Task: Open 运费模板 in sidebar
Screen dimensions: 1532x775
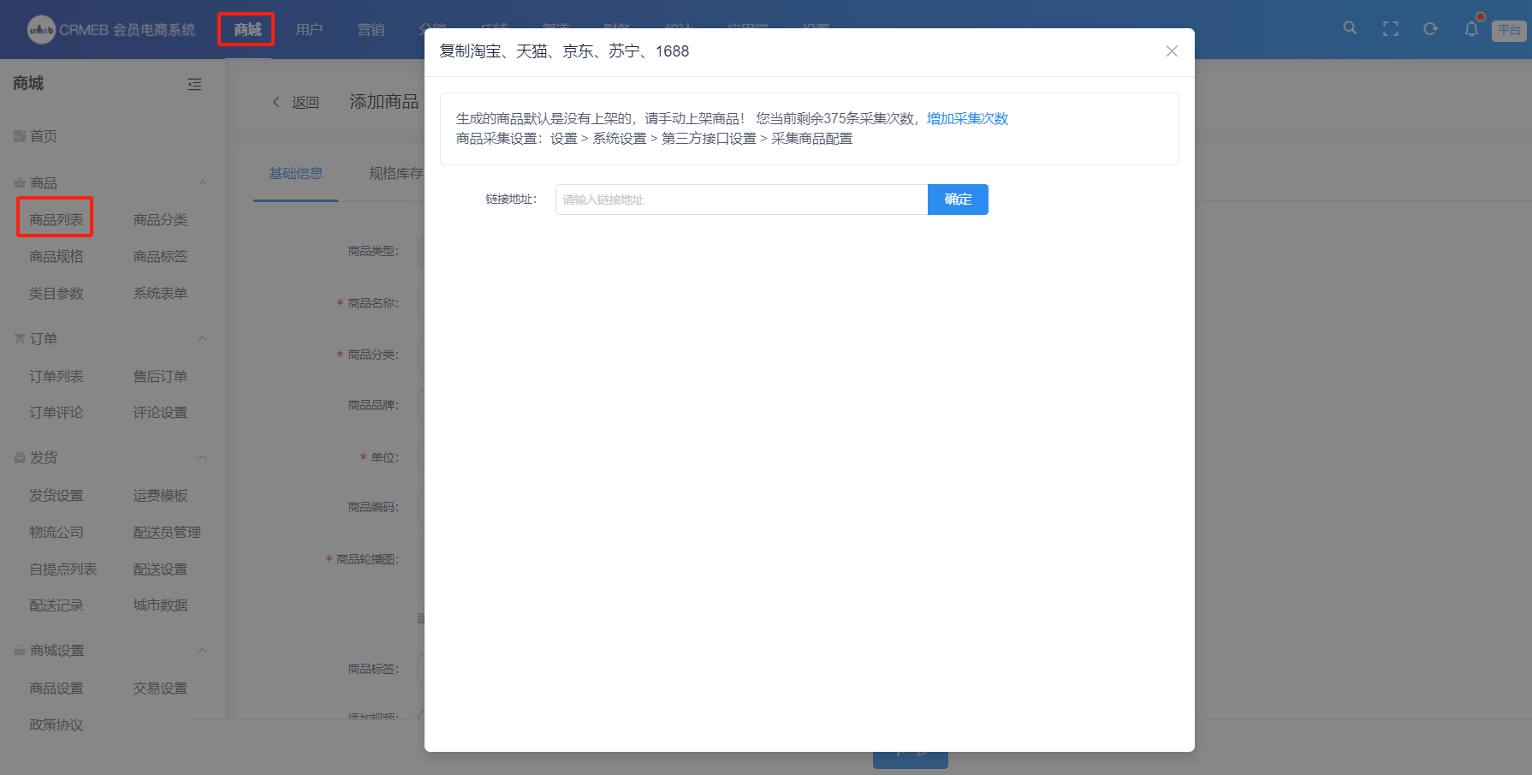Action: pos(160,496)
